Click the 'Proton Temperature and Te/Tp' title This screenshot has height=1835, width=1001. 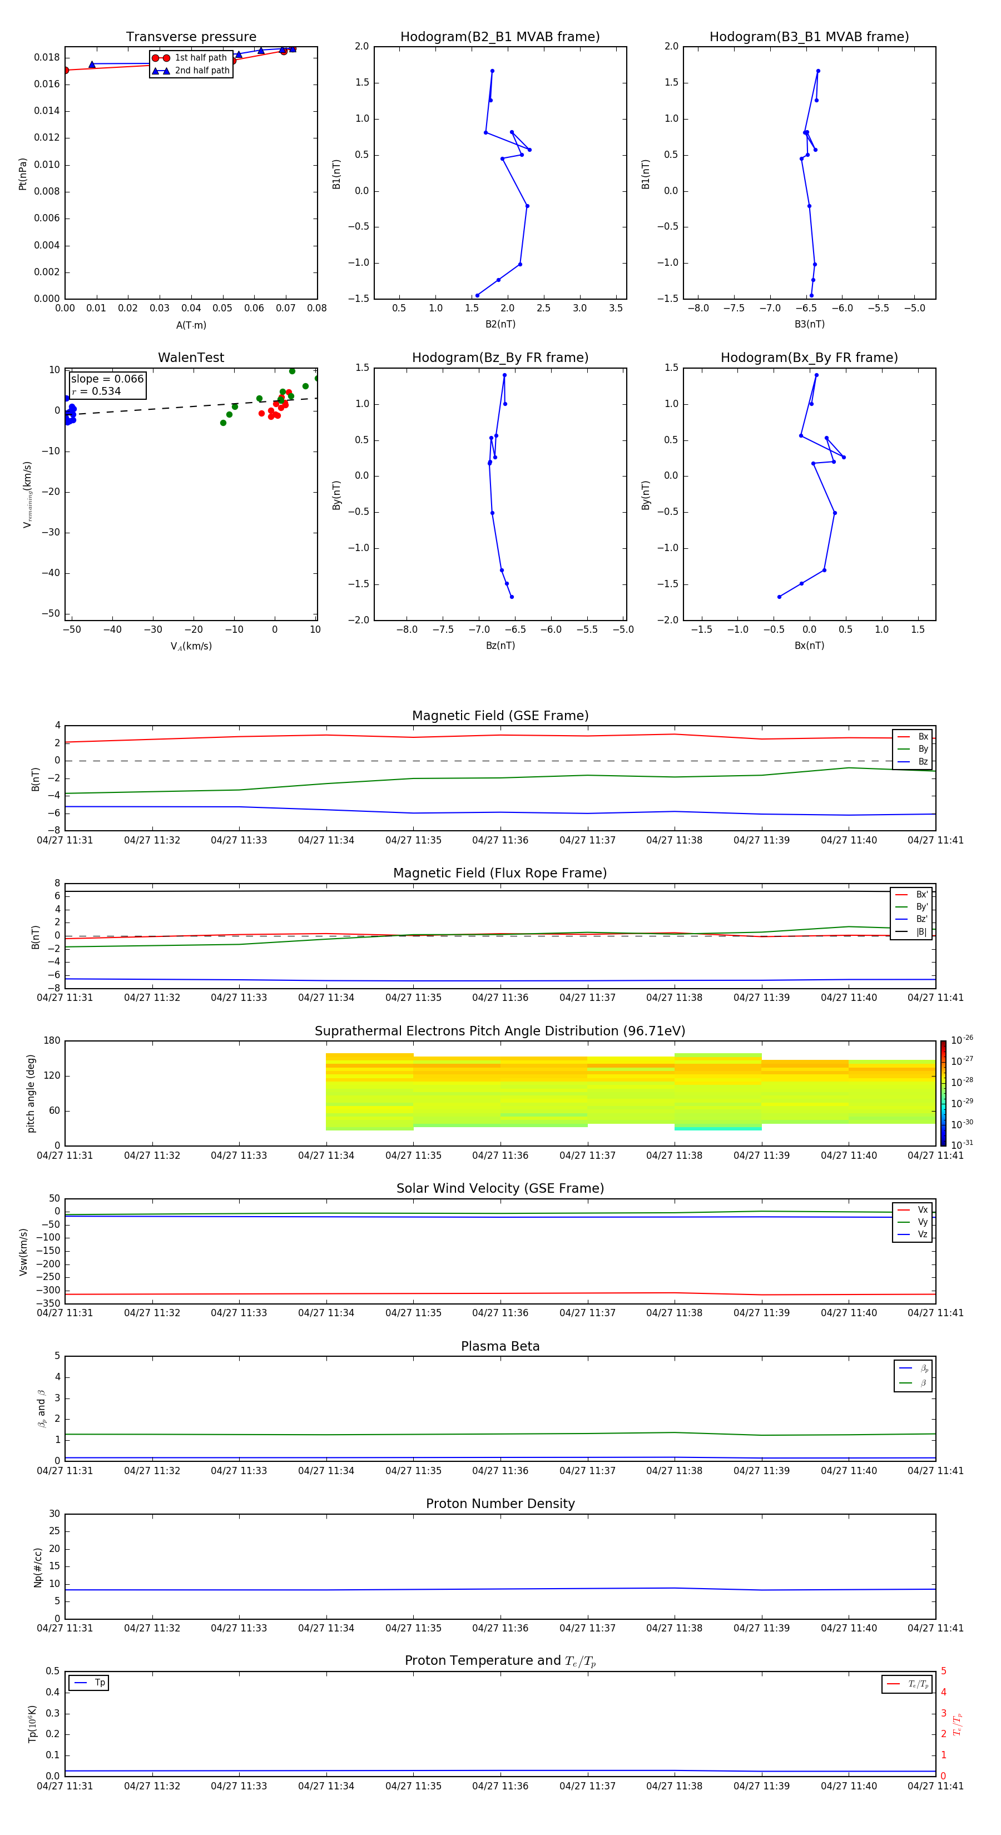(500, 1661)
